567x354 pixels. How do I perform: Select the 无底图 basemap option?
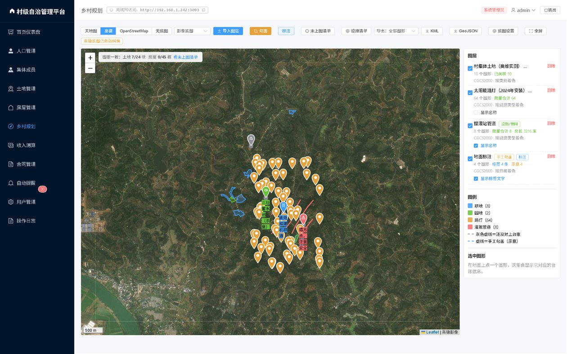[161, 31]
